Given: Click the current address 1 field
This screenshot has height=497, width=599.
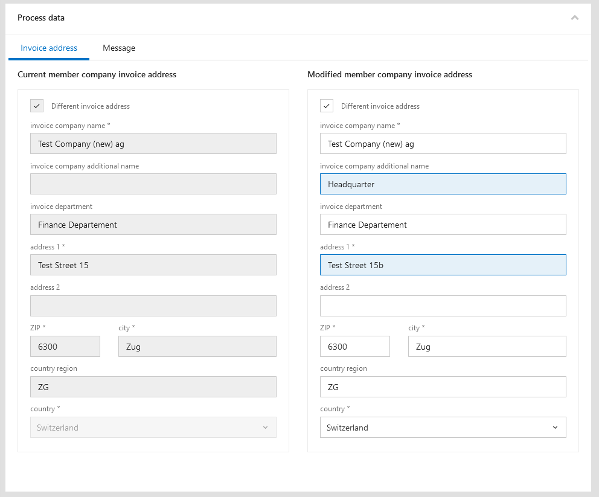Looking at the screenshot, I should [x=153, y=265].
